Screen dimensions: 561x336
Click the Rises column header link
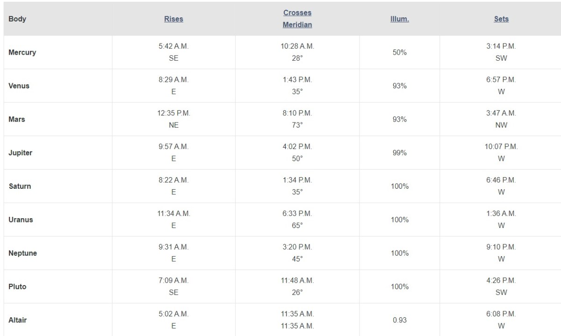pyautogui.click(x=173, y=19)
